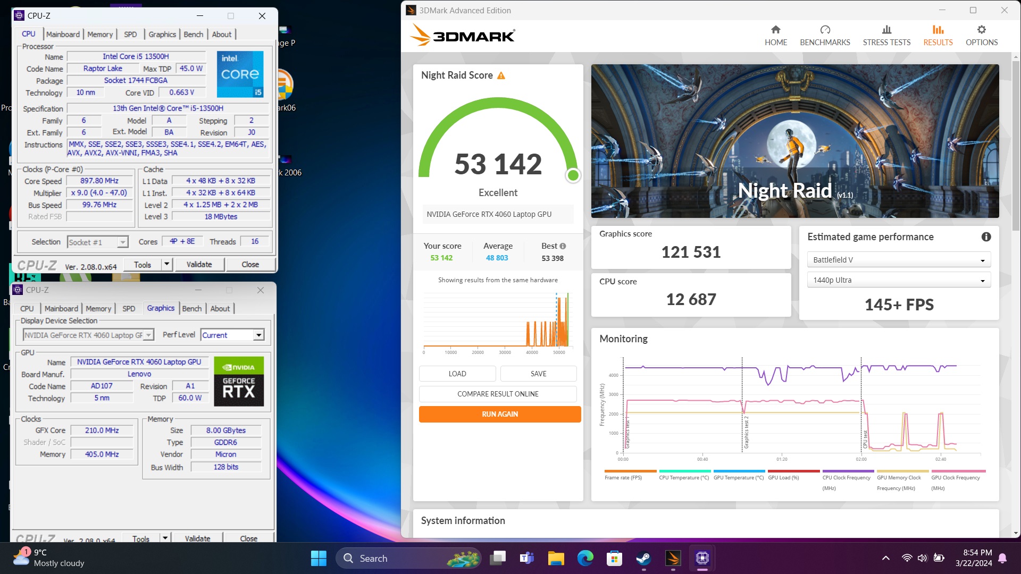Image resolution: width=1021 pixels, height=574 pixels.
Task: Show hidden system tray icons
Action: coord(885,558)
